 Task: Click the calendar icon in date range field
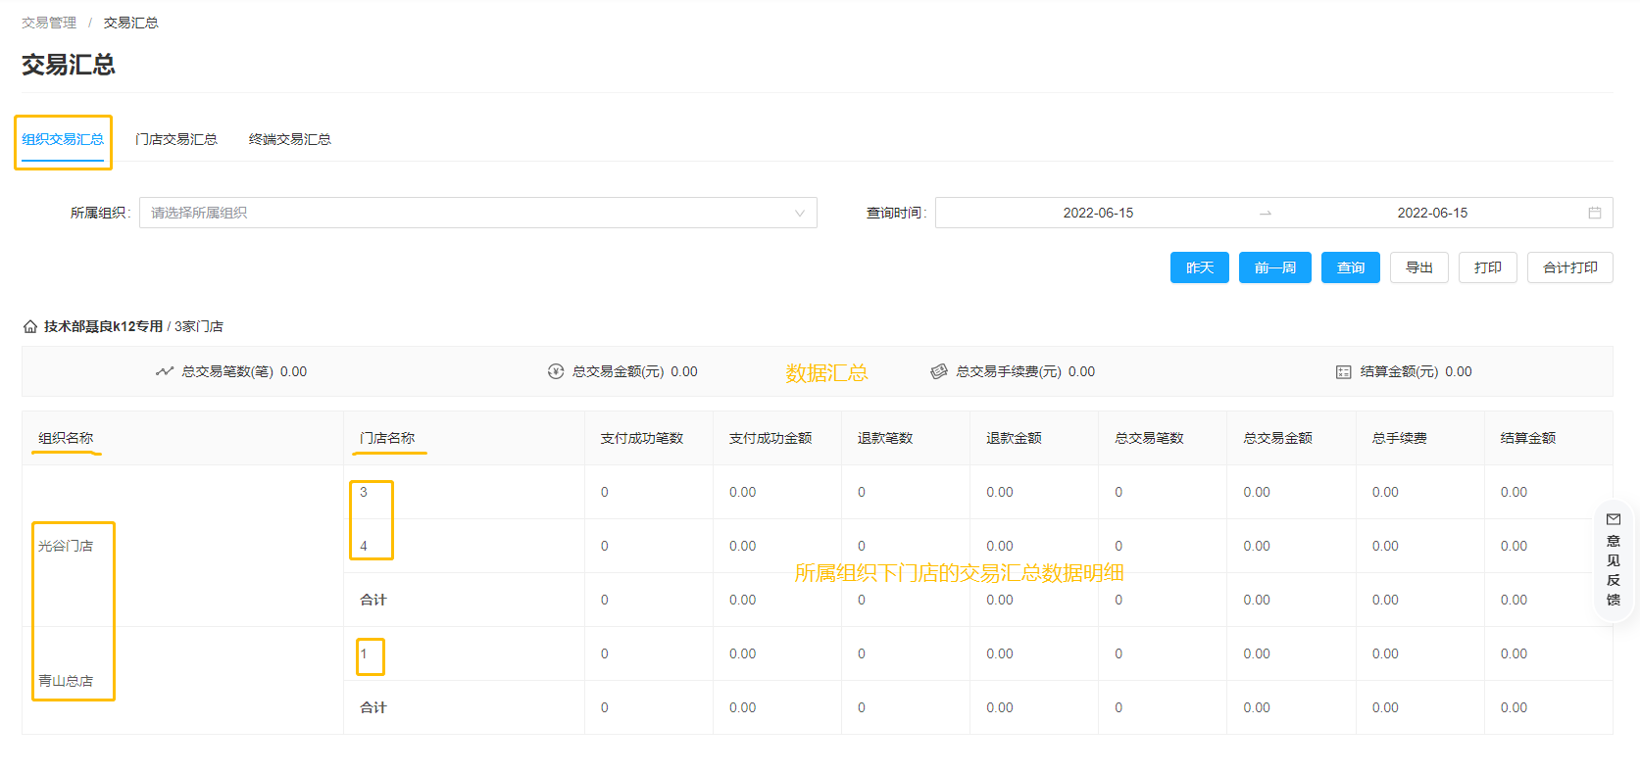pyautogui.click(x=1595, y=213)
